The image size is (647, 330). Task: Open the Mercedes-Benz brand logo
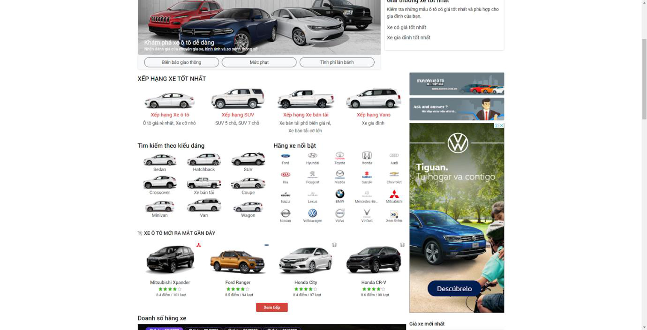point(367,194)
